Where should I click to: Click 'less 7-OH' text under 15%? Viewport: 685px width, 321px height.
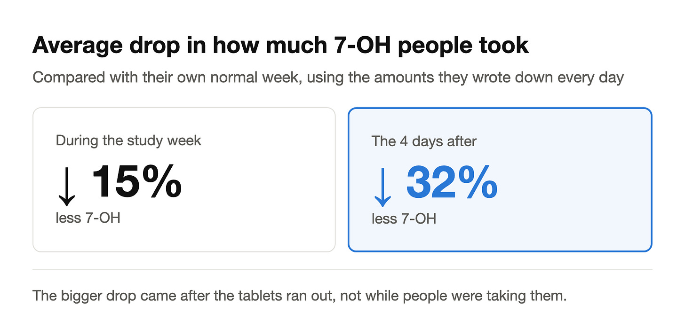pos(88,218)
